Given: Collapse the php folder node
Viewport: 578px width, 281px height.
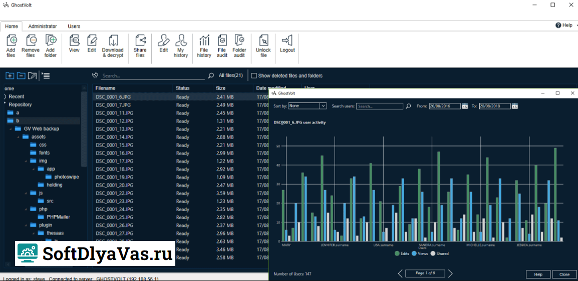Looking at the screenshot, I should coord(26,209).
